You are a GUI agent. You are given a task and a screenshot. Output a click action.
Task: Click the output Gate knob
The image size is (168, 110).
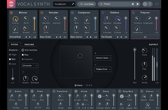pos(144,51)
